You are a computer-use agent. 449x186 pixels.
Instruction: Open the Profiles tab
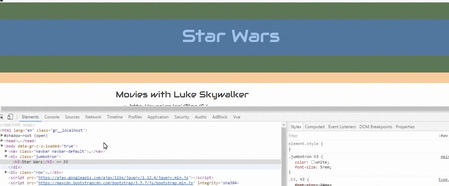click(135, 117)
